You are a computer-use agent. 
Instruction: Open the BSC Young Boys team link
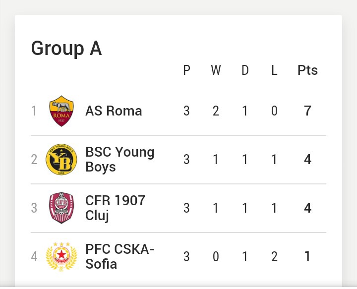click(x=120, y=160)
